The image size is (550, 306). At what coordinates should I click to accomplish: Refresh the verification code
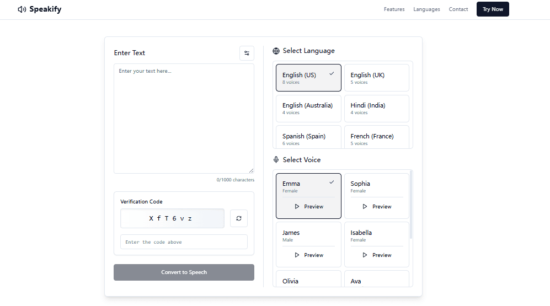pos(239,218)
